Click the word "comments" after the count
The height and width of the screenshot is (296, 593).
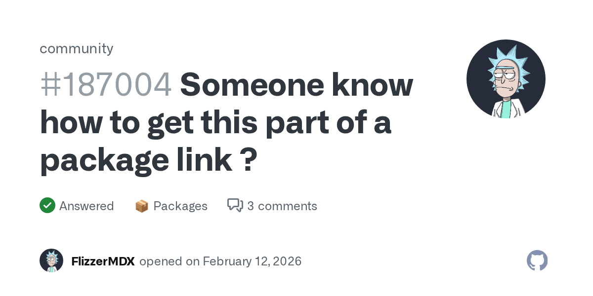tap(288, 206)
